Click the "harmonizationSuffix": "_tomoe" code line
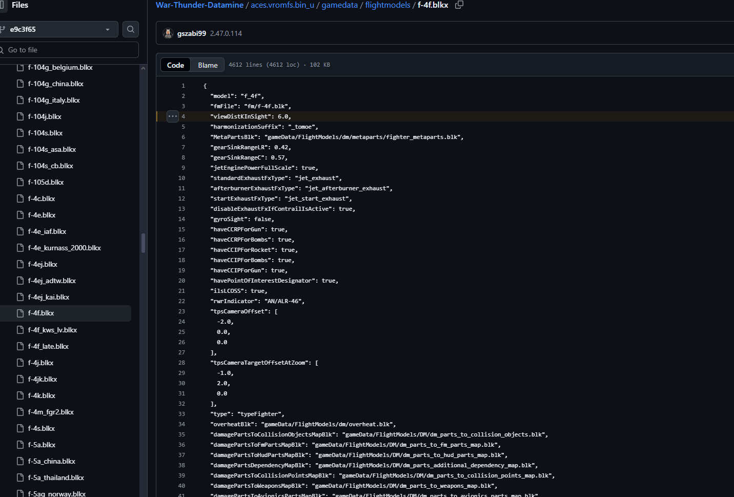This screenshot has height=497, width=734. (264, 127)
